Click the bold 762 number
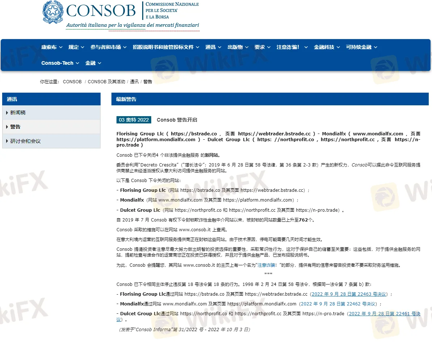Image resolution: width=432 pixels, height=342 pixels. (x=303, y=220)
